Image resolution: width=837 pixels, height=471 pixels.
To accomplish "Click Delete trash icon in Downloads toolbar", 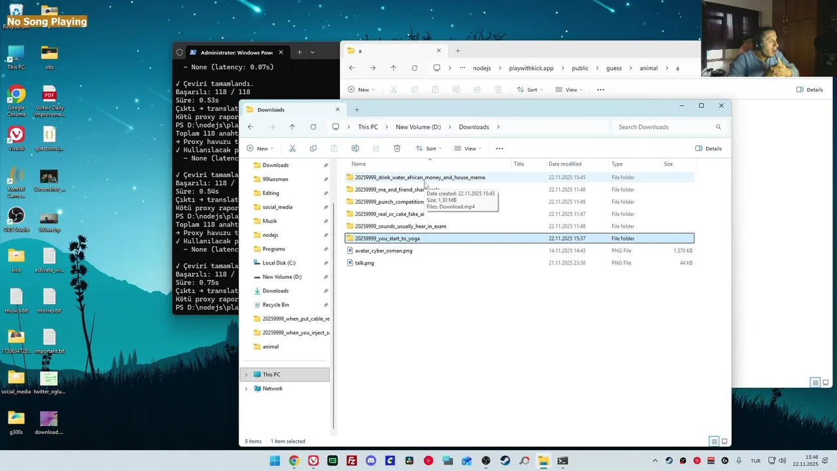I will pos(397,148).
